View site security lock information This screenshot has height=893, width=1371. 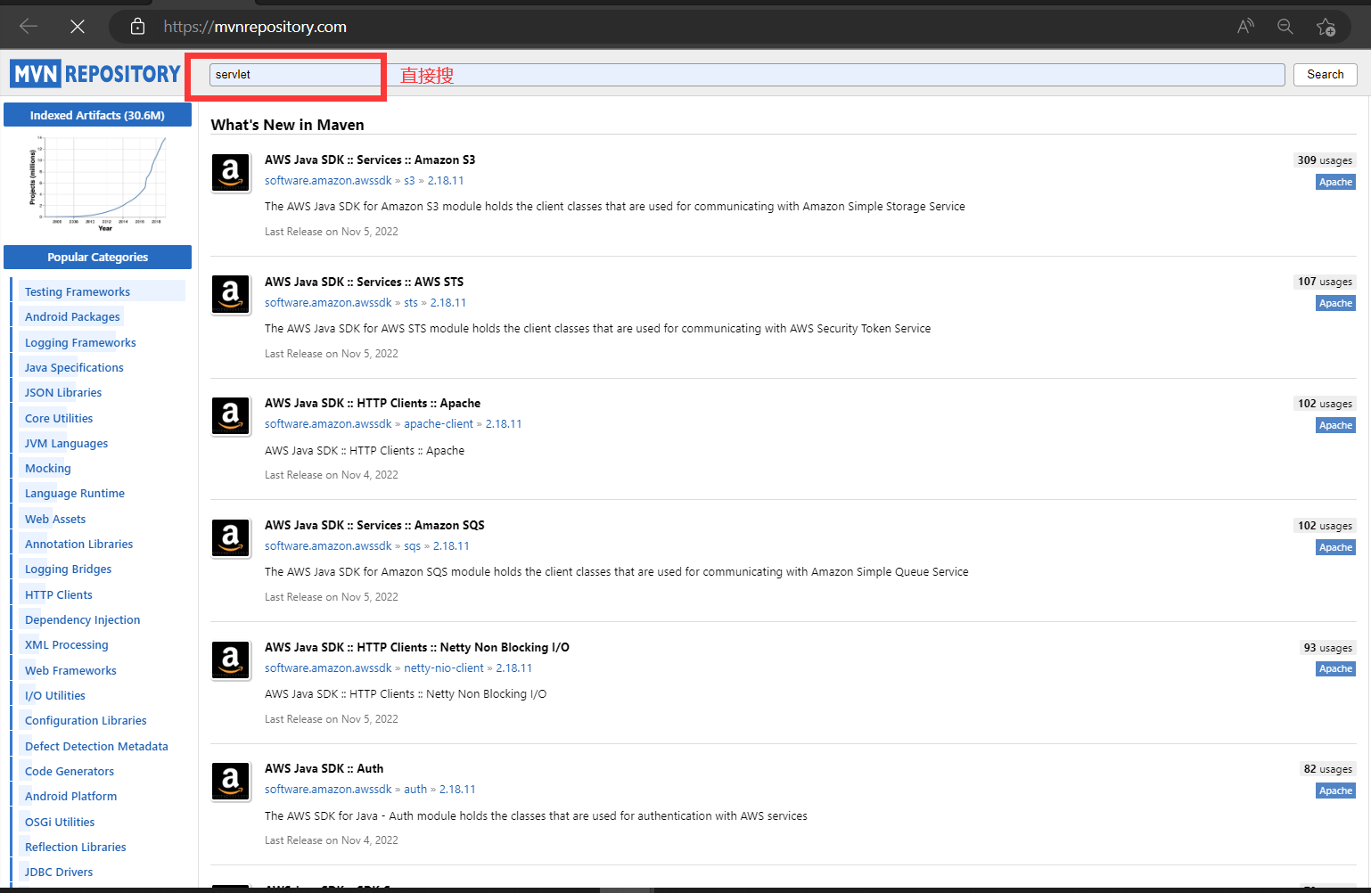click(137, 27)
